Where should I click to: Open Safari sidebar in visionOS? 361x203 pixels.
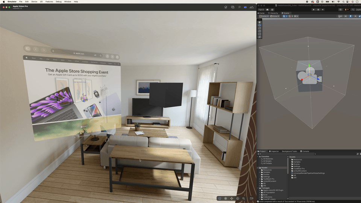coord(27,48)
